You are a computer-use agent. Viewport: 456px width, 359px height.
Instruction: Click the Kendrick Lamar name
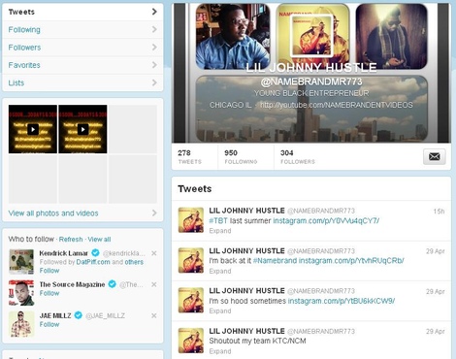pos(64,253)
